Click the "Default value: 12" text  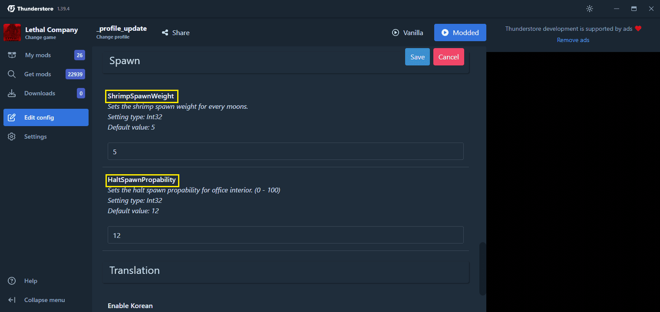(x=133, y=211)
